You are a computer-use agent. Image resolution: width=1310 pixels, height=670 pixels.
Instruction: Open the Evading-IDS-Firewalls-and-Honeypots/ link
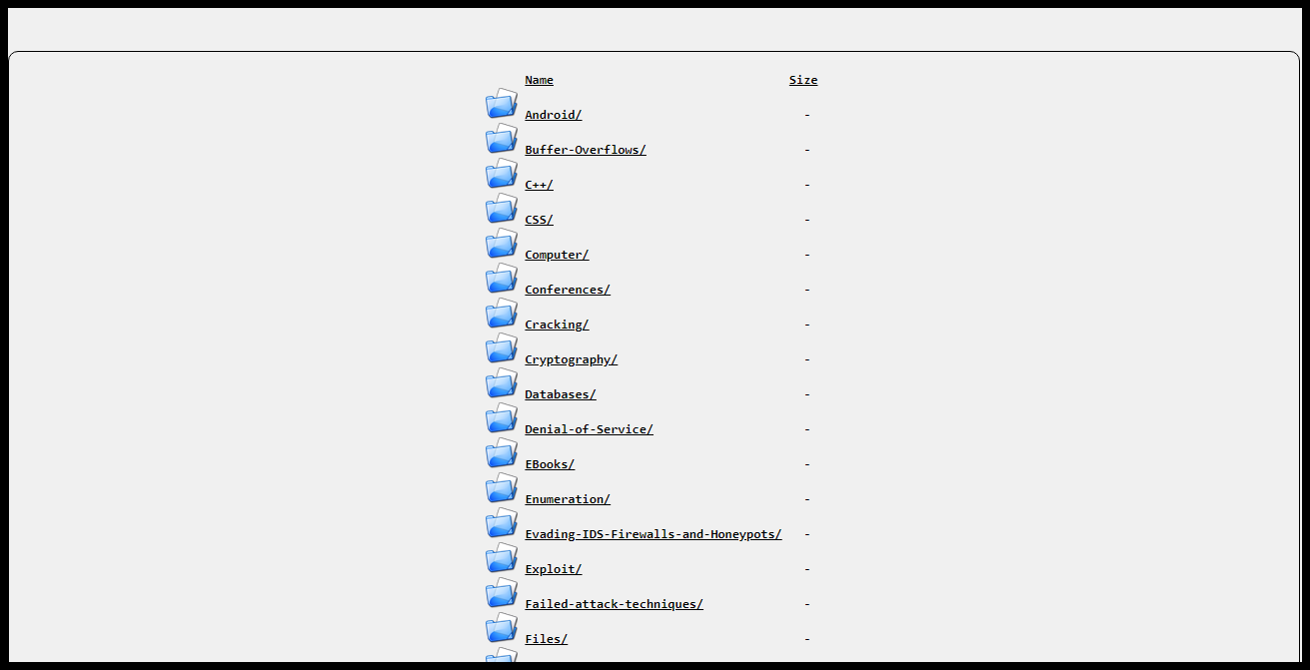tap(653, 534)
